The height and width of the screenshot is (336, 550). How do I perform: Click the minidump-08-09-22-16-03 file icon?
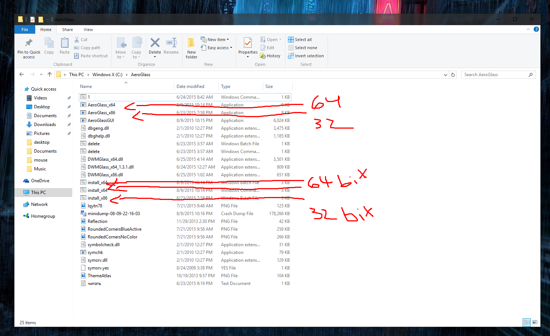[x=83, y=214]
